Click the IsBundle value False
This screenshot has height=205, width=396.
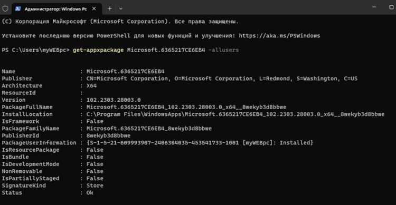[x=95, y=157]
